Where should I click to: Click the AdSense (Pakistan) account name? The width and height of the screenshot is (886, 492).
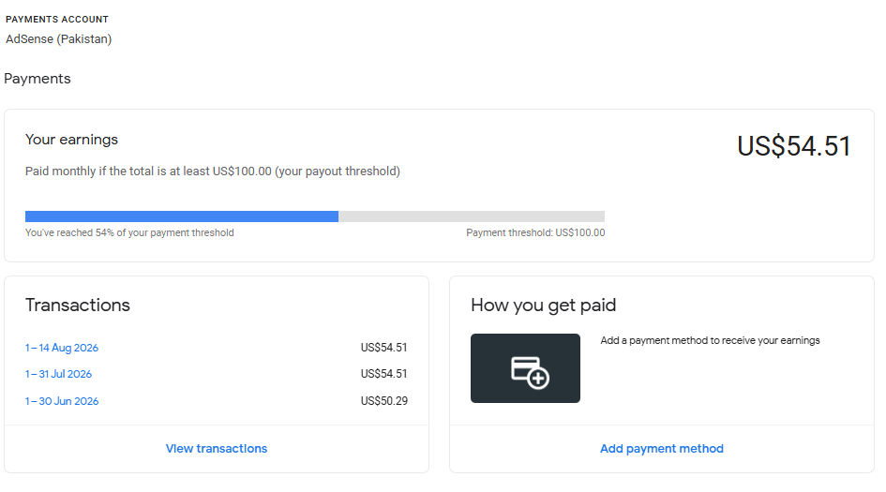coord(59,39)
